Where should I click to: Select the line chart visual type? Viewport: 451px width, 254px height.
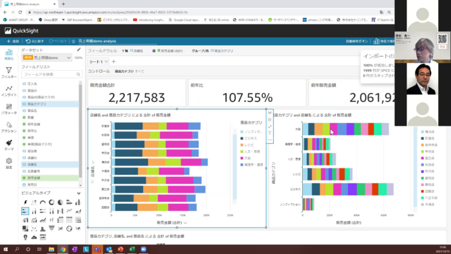[x=69, y=211]
